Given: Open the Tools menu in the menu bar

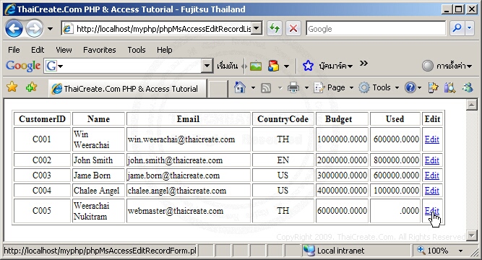Looking at the screenshot, I should (x=137, y=50).
